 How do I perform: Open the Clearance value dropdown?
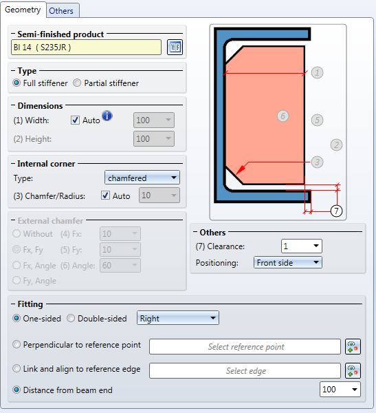[302, 246]
